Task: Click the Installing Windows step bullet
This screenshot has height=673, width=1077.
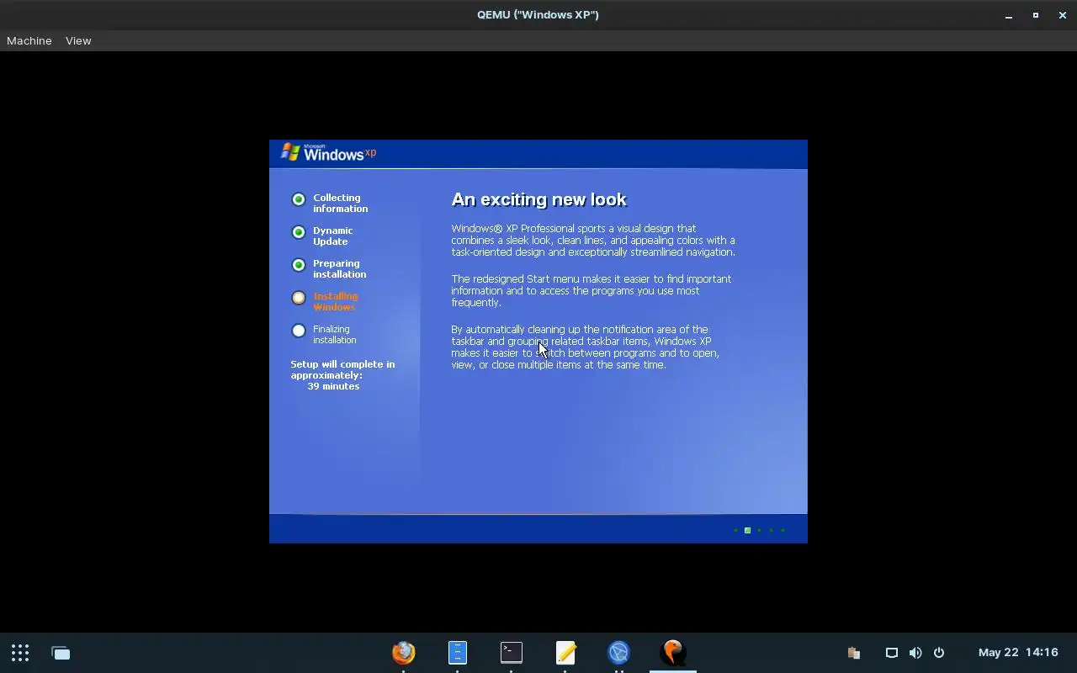Action: click(x=299, y=298)
